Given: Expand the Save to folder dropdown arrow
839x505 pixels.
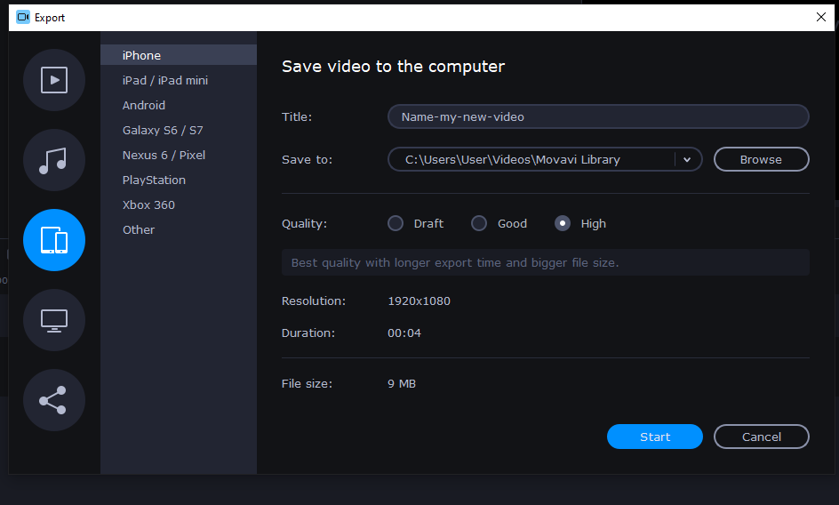Looking at the screenshot, I should pos(687,160).
